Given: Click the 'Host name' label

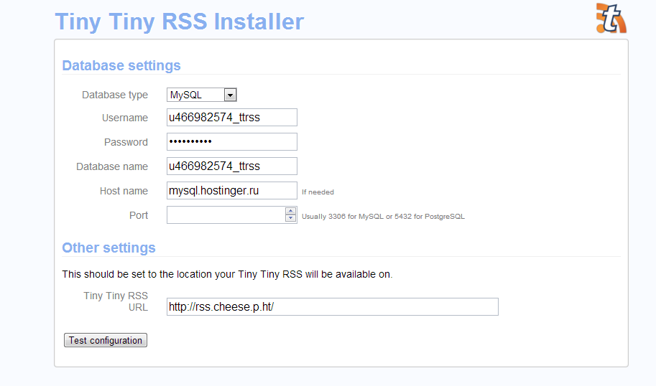Looking at the screenshot, I should pyautogui.click(x=124, y=191).
